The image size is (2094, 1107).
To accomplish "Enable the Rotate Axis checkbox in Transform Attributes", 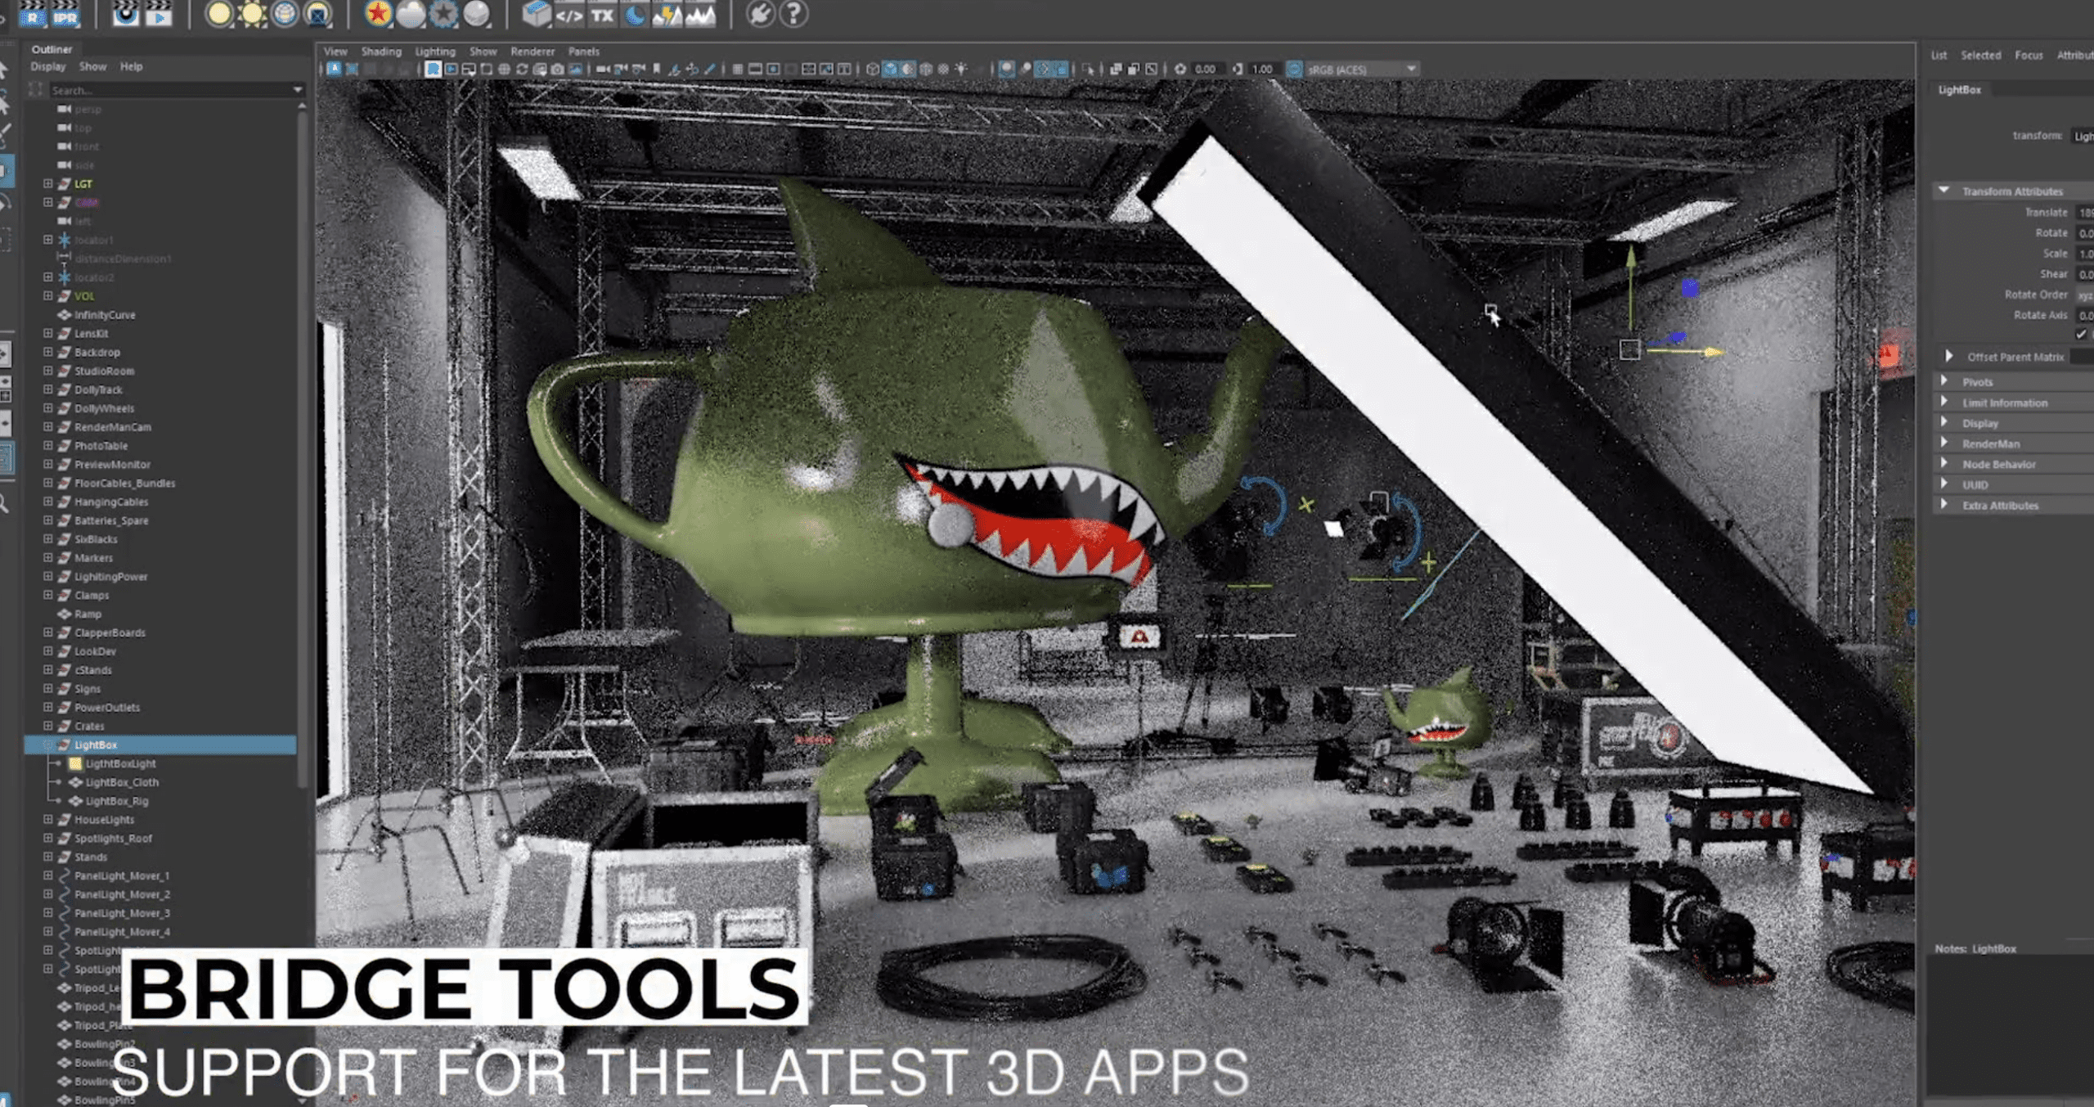I will tap(2080, 334).
